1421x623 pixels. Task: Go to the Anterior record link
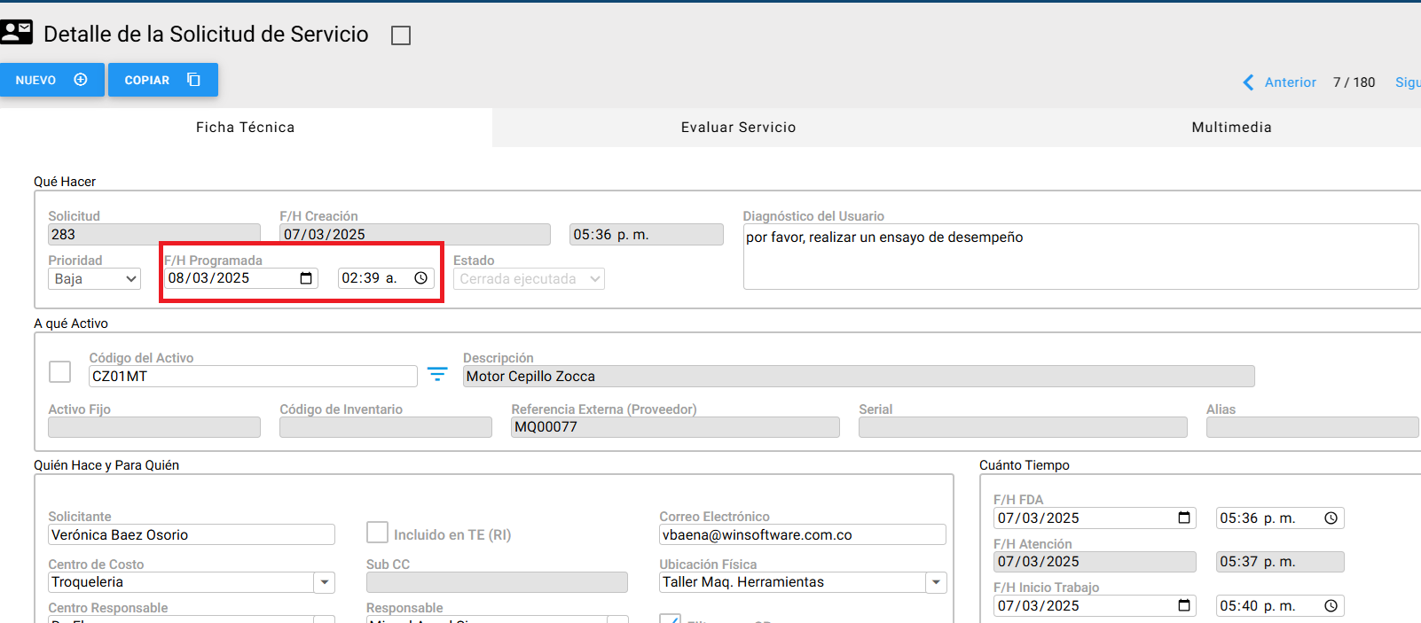(1291, 82)
